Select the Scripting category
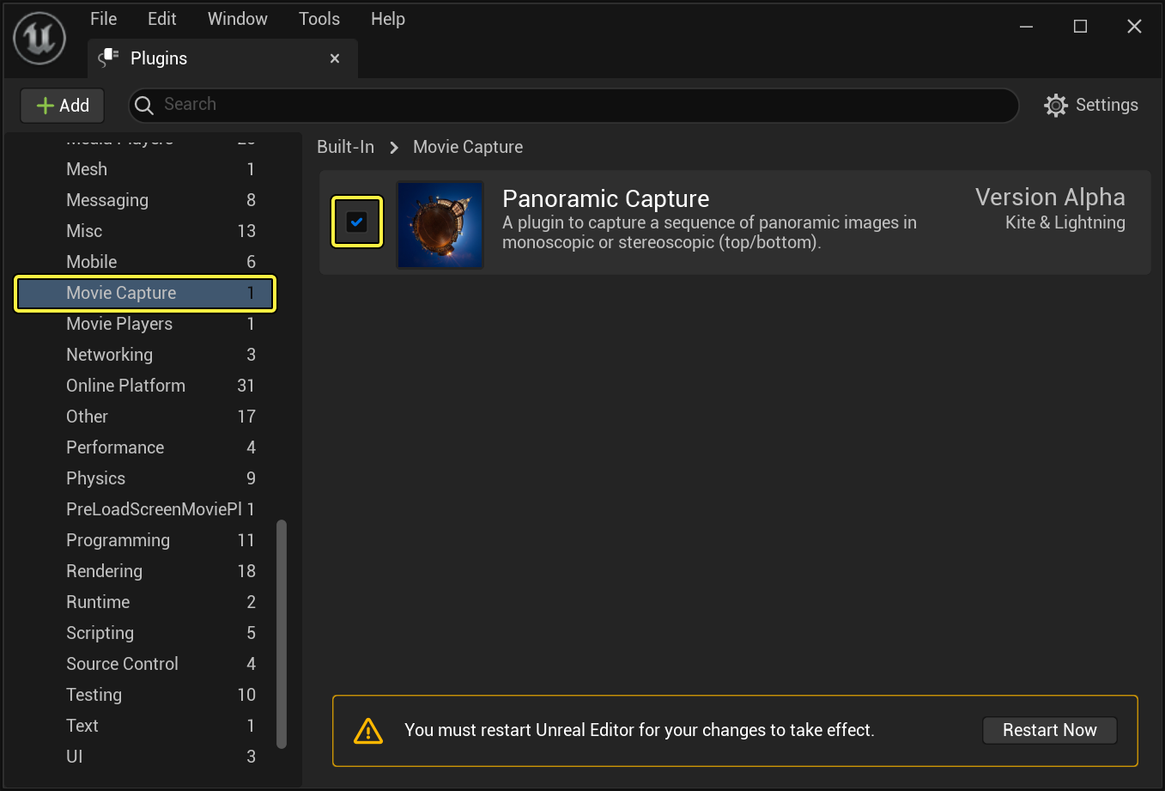Image resolution: width=1165 pixels, height=791 pixels. (145, 633)
